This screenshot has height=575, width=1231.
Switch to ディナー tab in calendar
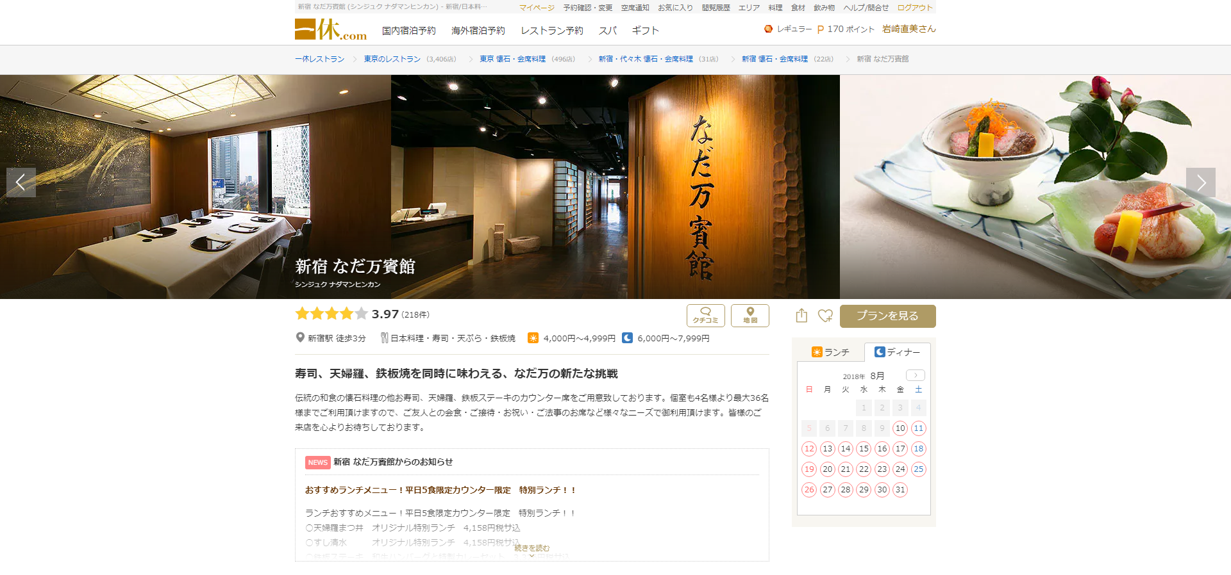click(897, 352)
